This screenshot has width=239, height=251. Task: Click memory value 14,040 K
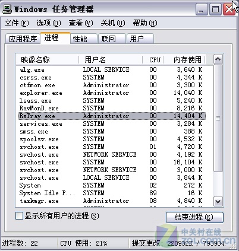188,93
